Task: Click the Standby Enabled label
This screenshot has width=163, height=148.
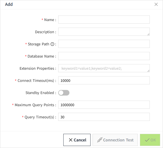Action: [40, 93]
